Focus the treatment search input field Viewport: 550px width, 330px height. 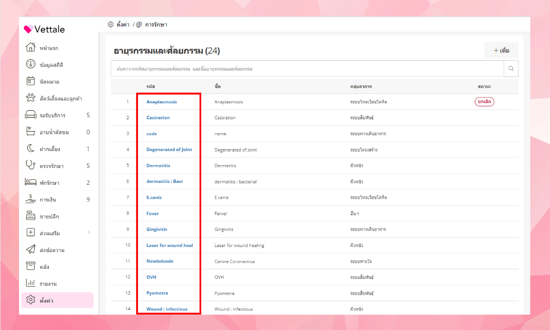click(x=307, y=69)
